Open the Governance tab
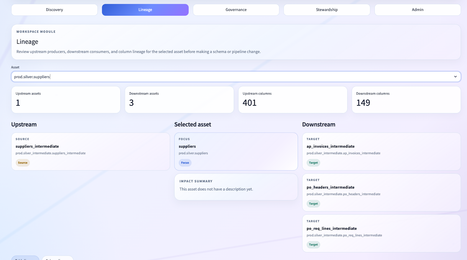This screenshot has height=260, width=467. coord(236,10)
